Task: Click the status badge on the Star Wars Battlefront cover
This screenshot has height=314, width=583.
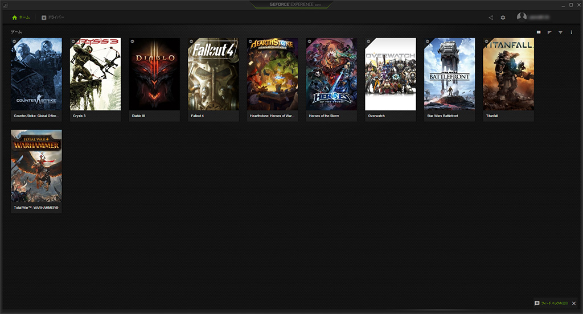Action: [428, 42]
